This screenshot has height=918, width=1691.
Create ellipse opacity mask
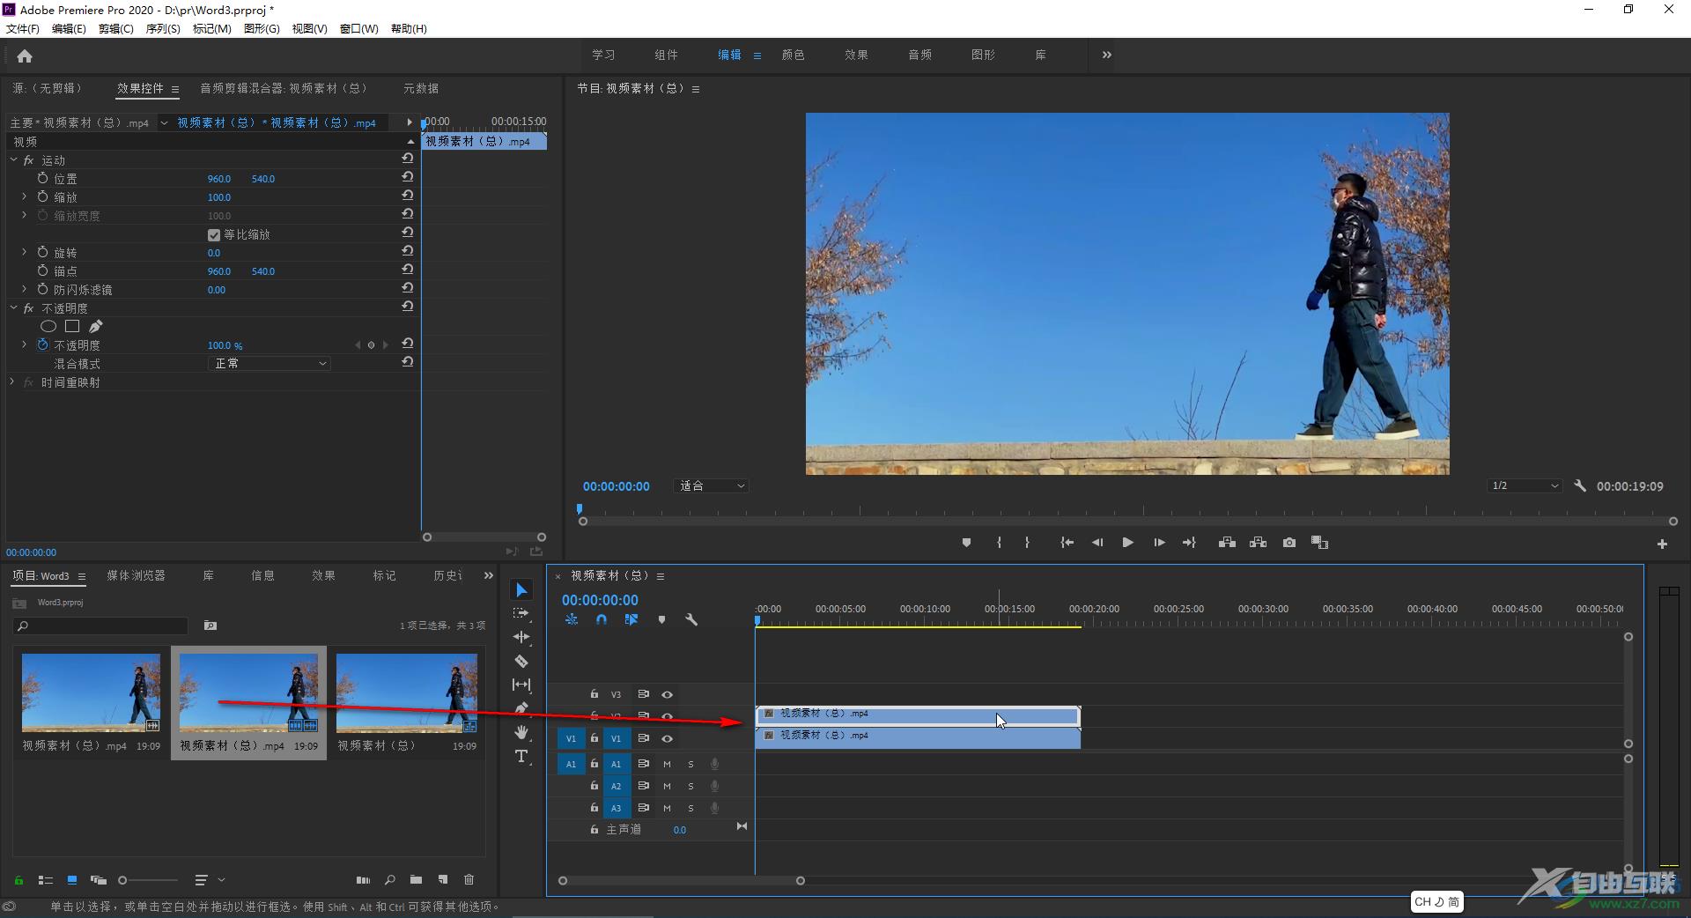click(48, 326)
